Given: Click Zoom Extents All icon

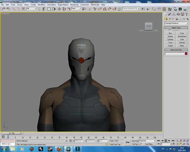Looking at the screenshot, I should (x=188, y=141).
